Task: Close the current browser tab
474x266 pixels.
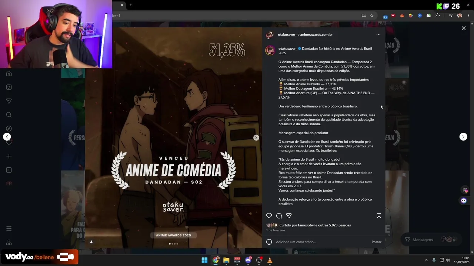Action: [122, 5]
